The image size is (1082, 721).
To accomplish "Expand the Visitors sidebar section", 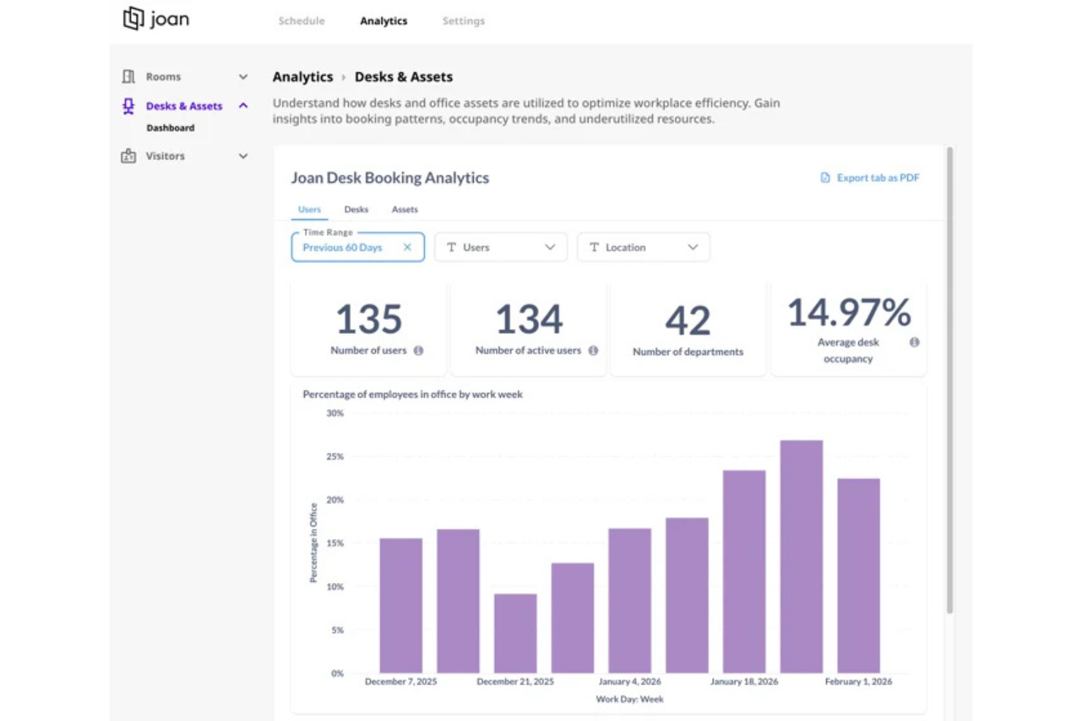I will coord(243,156).
